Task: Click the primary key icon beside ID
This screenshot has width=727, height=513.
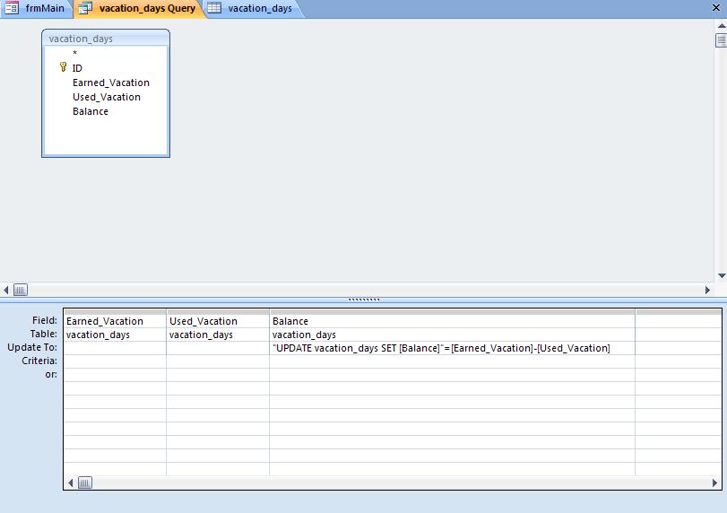Action: tap(63, 67)
